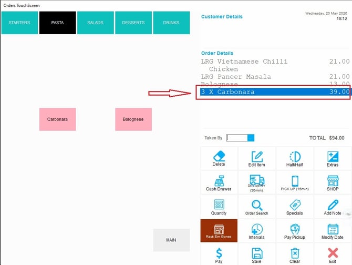Click the Order Details heading
This screenshot has height=265, width=352.
click(x=217, y=53)
